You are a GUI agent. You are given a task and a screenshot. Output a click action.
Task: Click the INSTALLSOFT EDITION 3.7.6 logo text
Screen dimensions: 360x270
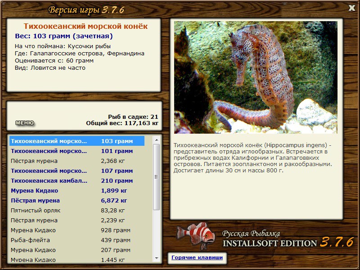(288, 243)
